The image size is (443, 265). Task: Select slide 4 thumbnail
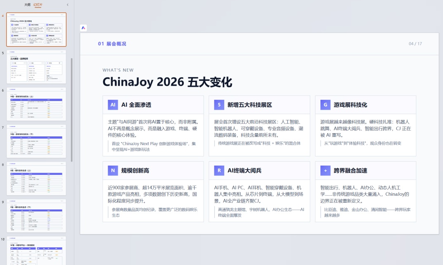pos(36,29)
